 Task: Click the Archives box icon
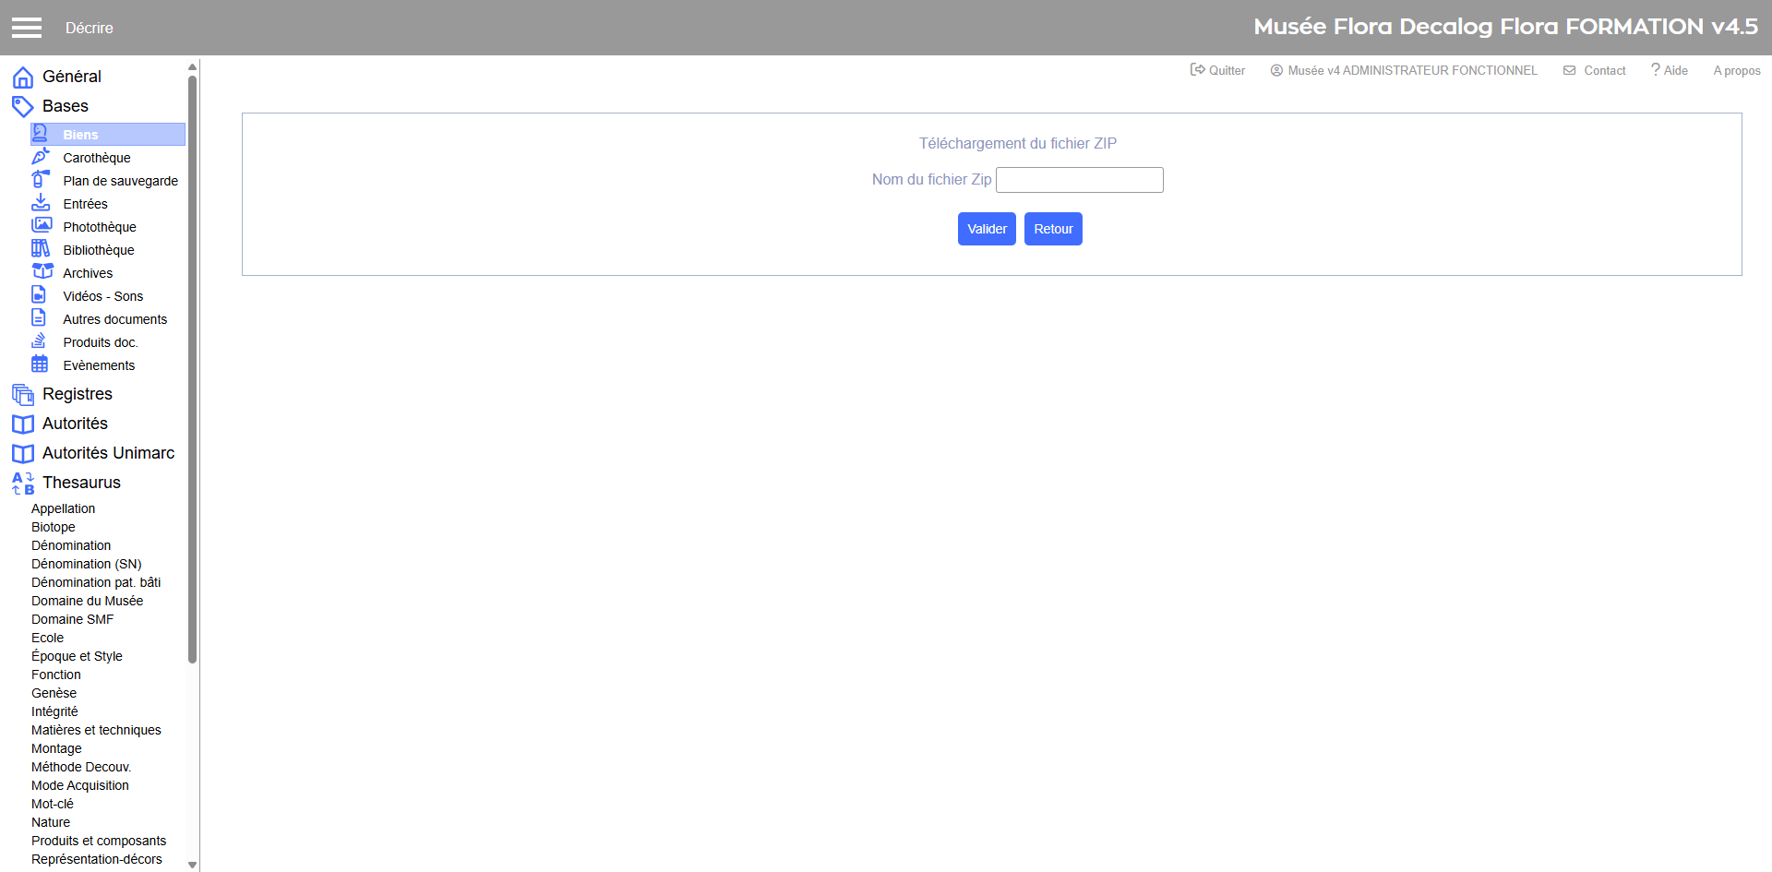coord(42,271)
